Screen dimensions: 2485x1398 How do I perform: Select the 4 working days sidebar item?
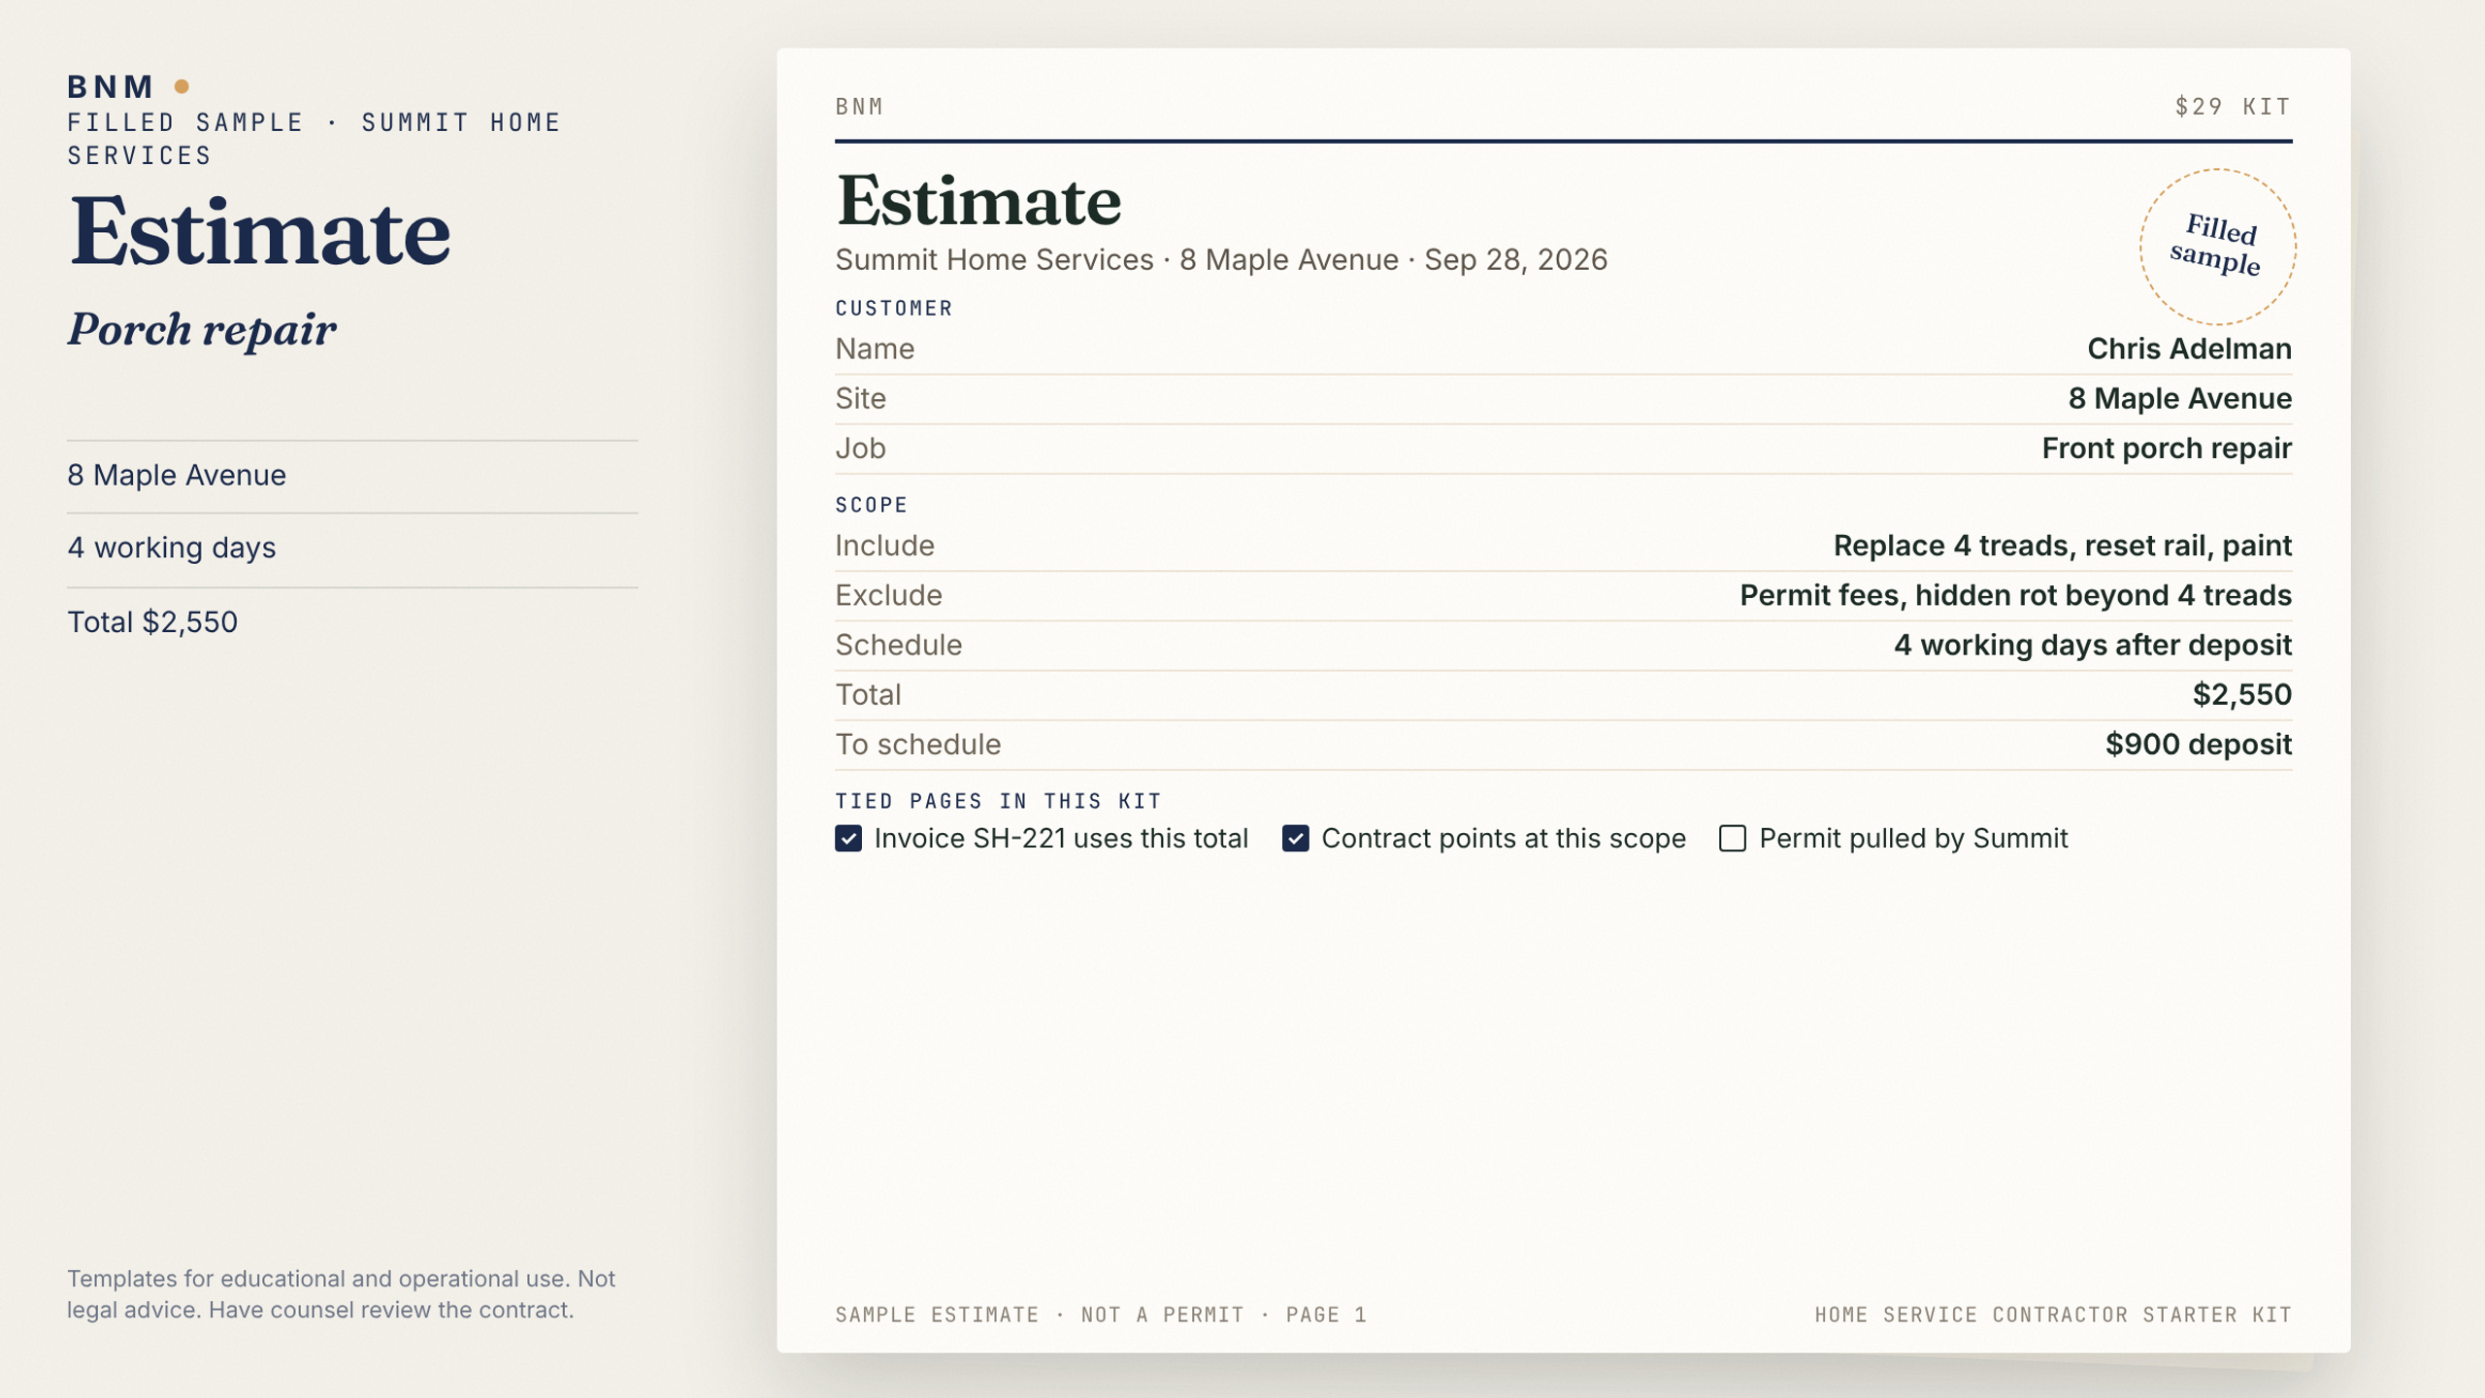pos(172,548)
